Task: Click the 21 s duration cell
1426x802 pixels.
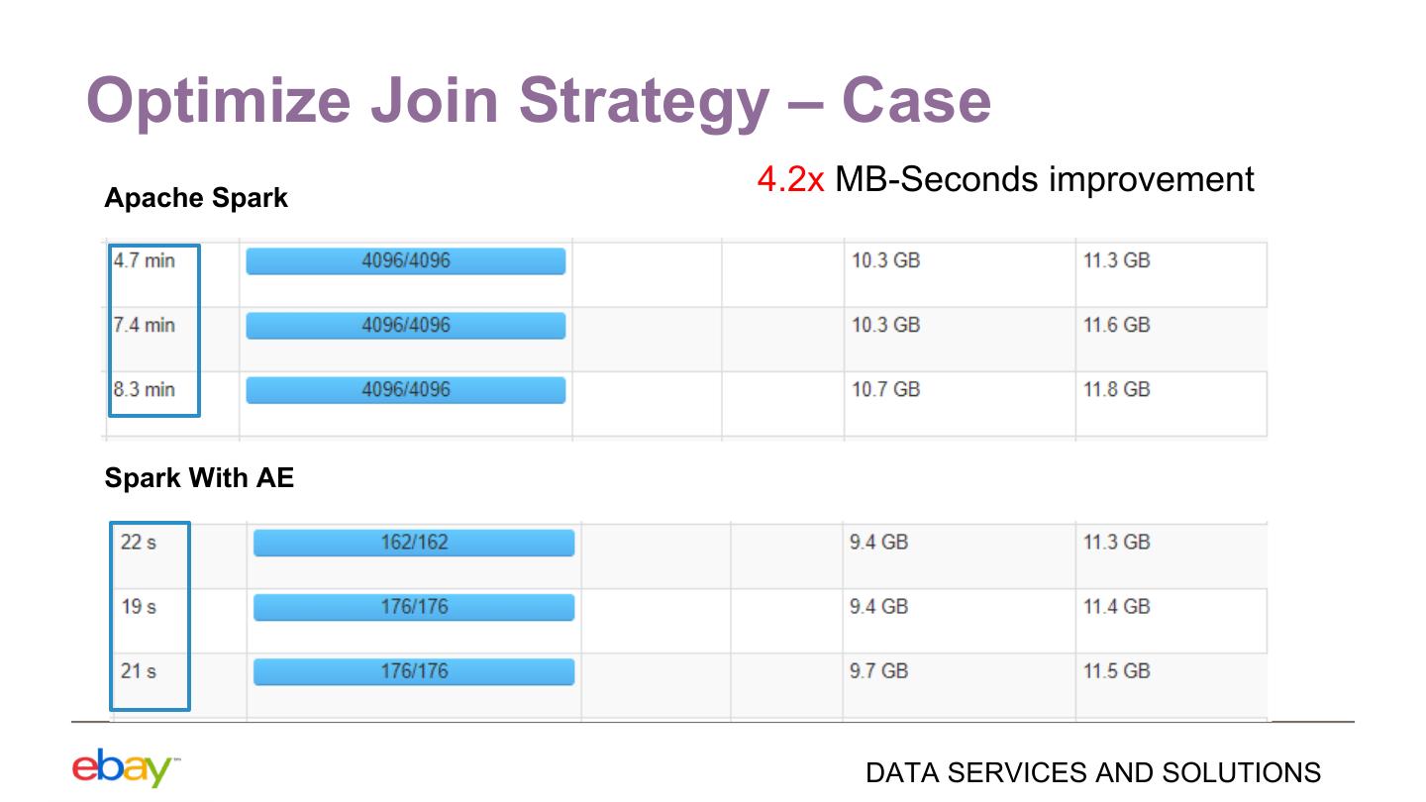Action: 139,671
